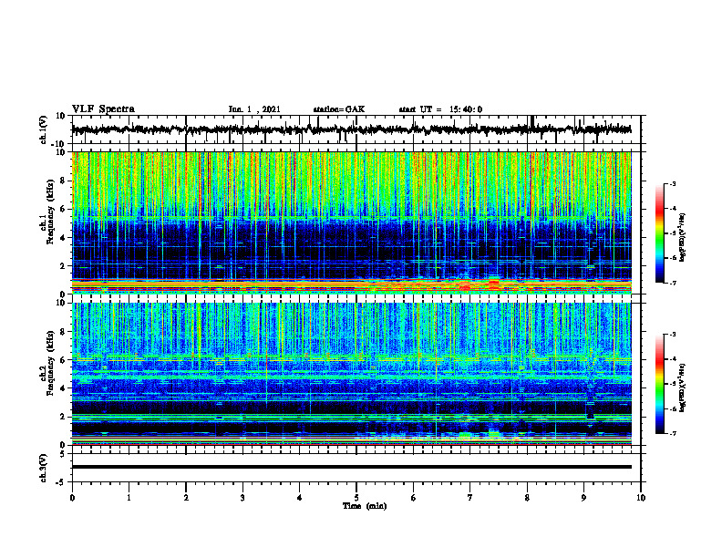Viewport: 722px width, 558px height.
Task: Click time axis tick label "3"
Action: pyautogui.click(x=242, y=498)
